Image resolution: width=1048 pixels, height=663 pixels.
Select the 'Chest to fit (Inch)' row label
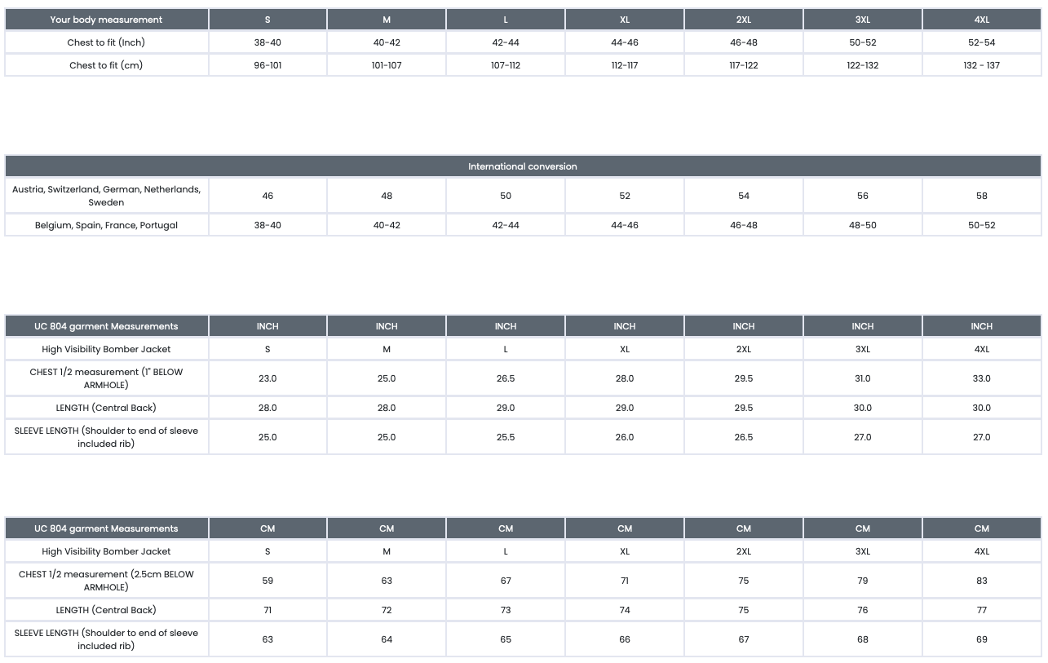(106, 42)
